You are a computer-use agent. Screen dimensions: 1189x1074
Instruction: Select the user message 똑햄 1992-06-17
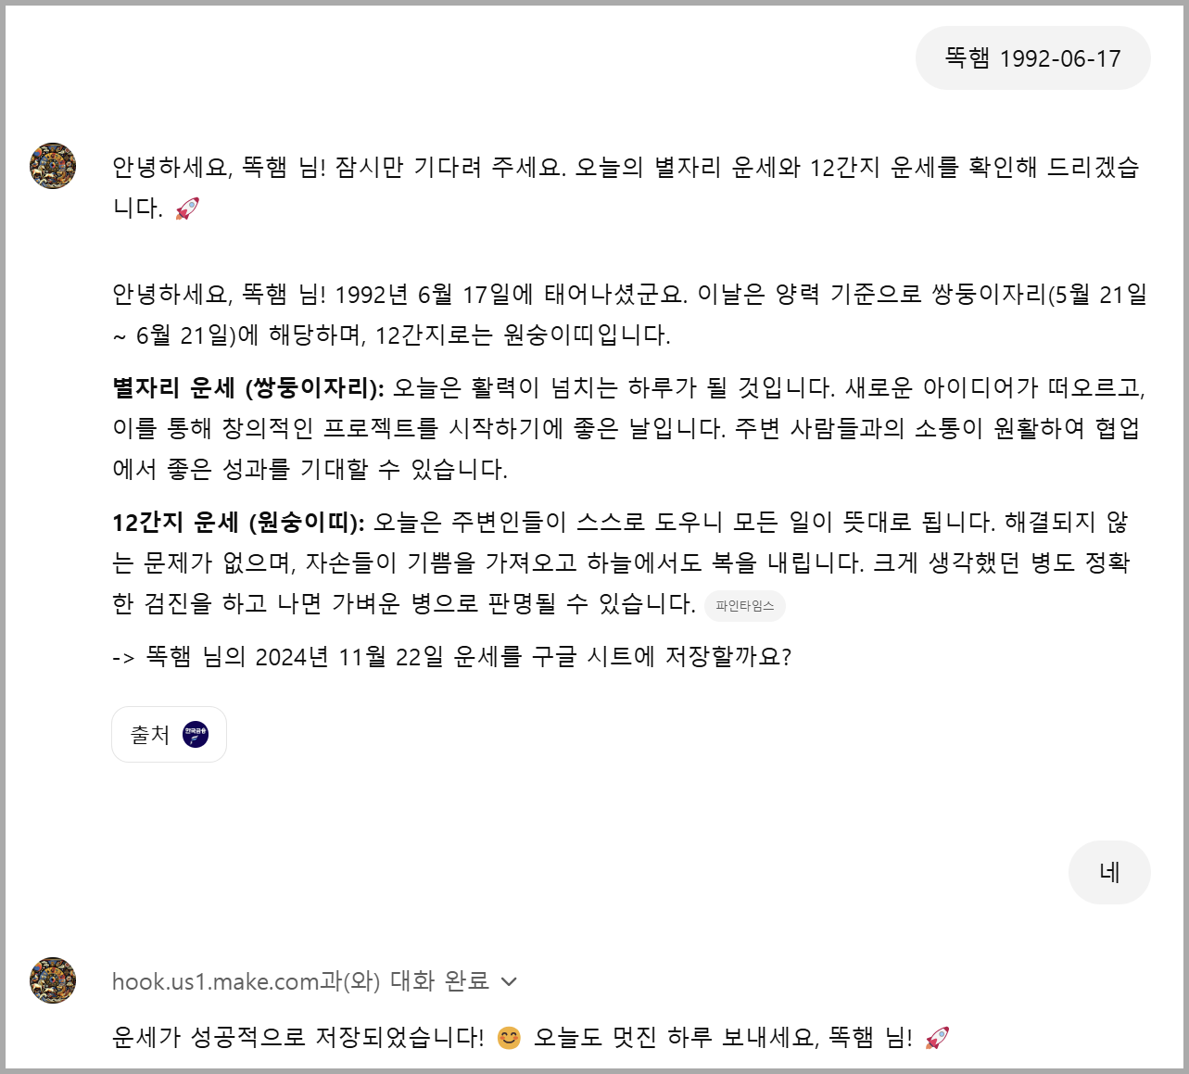tap(1033, 58)
